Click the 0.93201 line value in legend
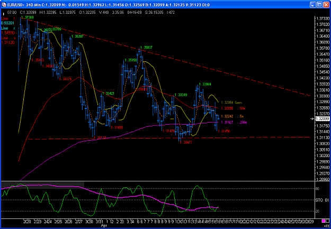 coord(7,23)
